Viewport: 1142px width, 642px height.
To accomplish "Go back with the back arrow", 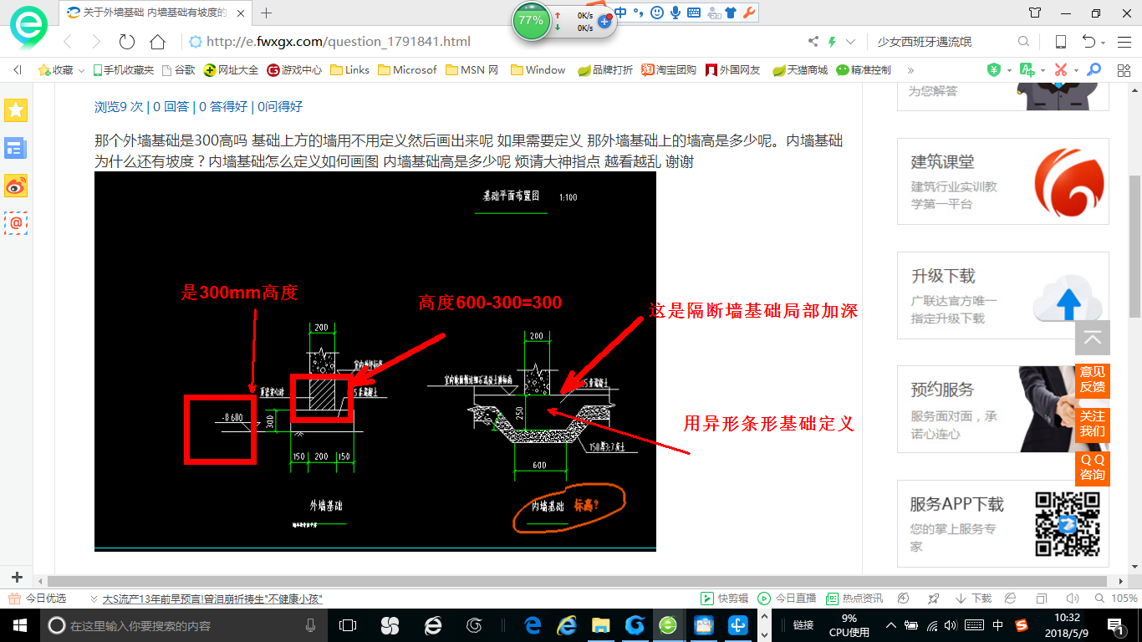I will 67,42.
